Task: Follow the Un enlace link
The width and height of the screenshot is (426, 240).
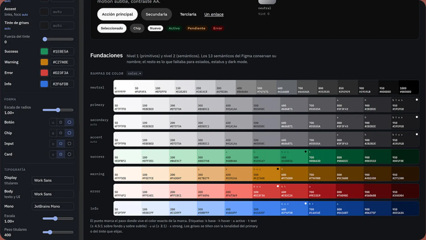Action: (x=214, y=14)
